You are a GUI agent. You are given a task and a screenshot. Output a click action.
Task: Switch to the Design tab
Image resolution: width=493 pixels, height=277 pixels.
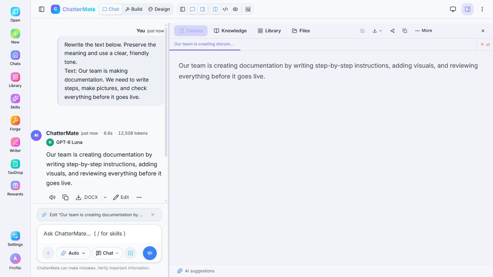159,9
